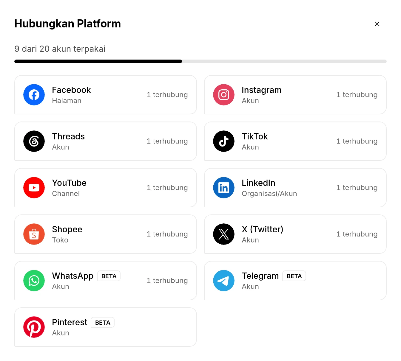Click Instagram's "1 terhubung" status

[x=357, y=95]
